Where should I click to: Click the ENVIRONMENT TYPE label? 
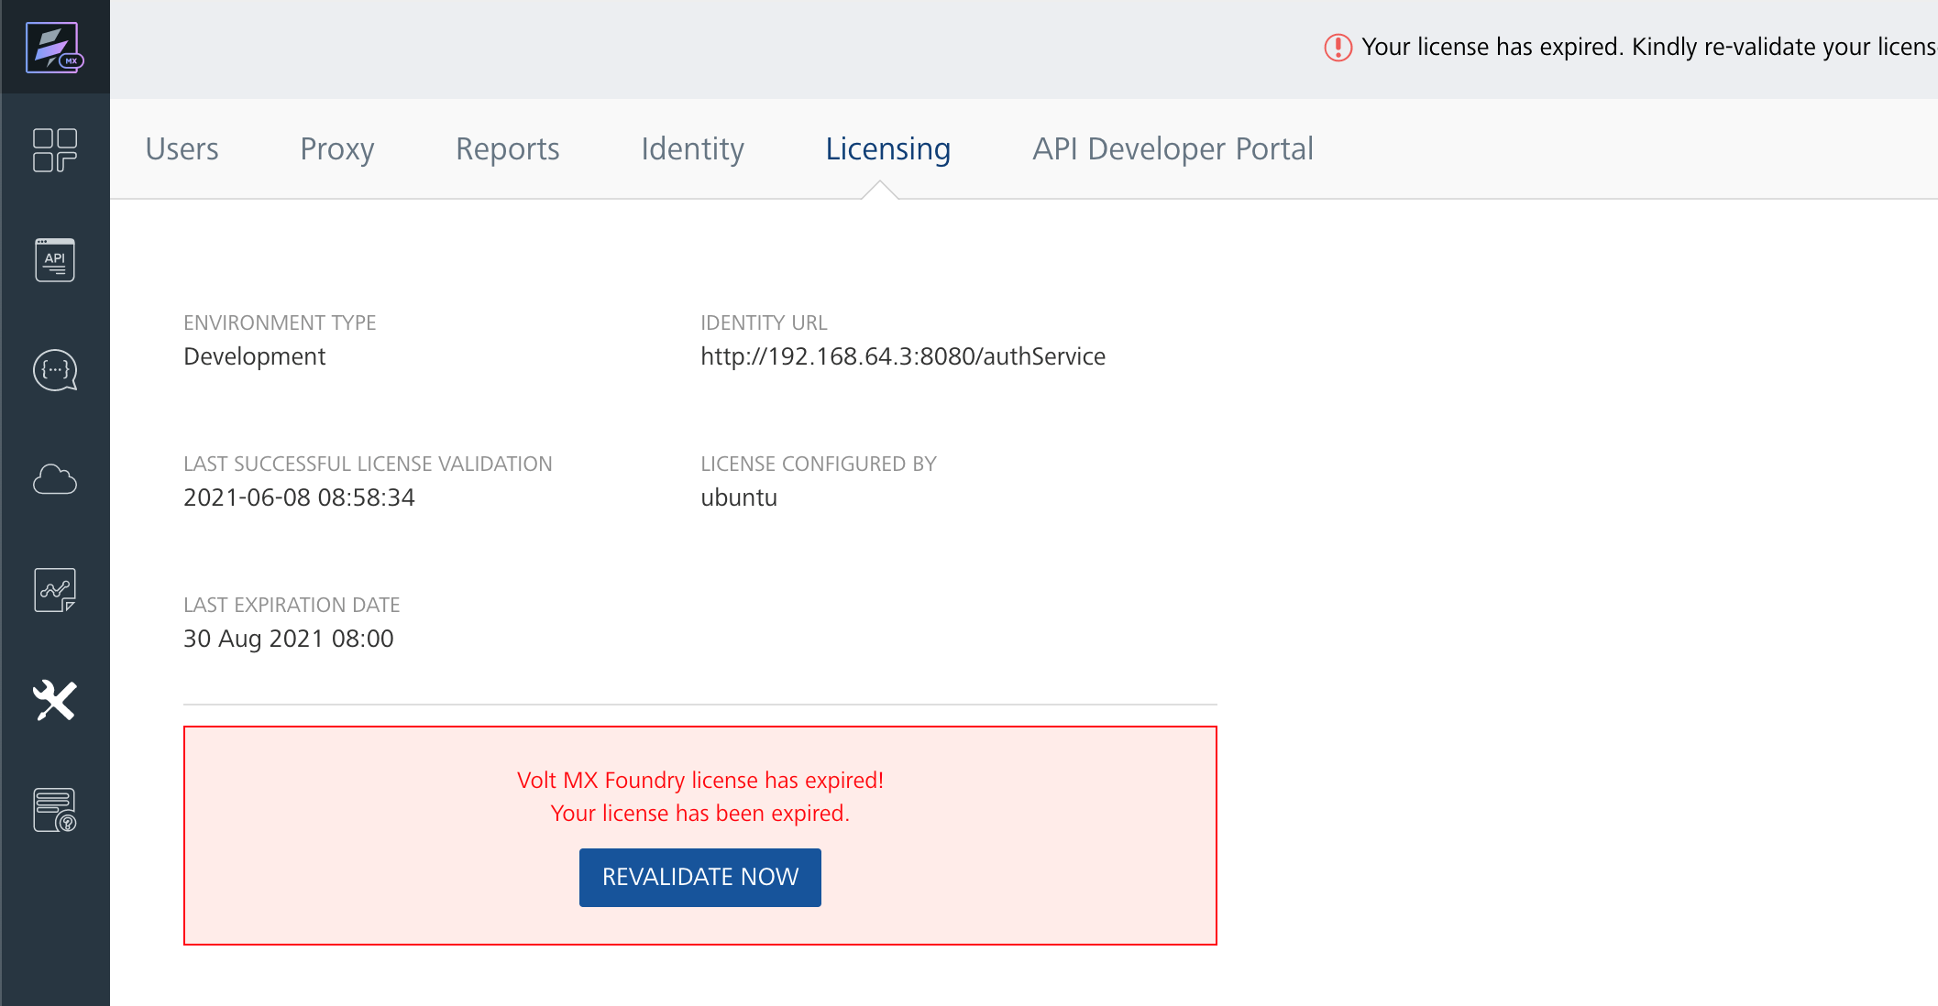click(280, 323)
